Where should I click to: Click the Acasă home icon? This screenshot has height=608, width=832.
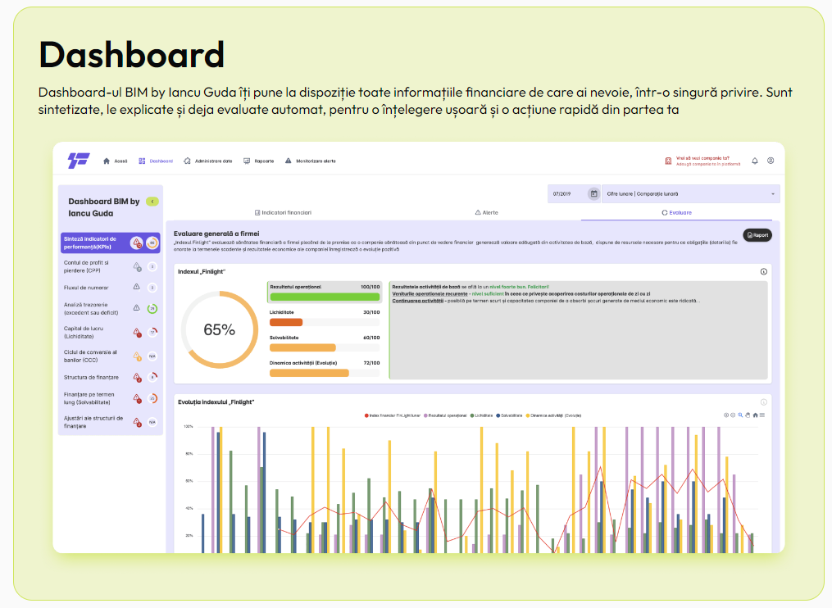pyautogui.click(x=106, y=161)
